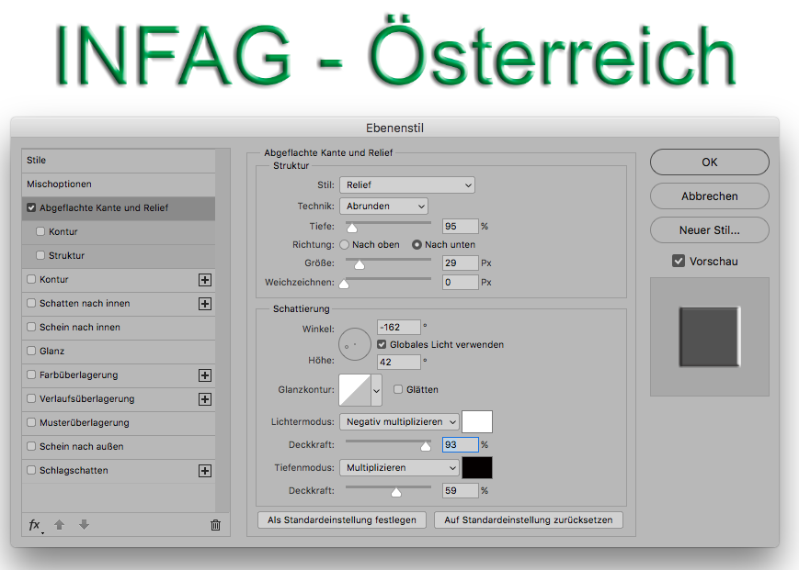
Task: Click plus icon beside Schlagschatten
Action: (x=205, y=471)
